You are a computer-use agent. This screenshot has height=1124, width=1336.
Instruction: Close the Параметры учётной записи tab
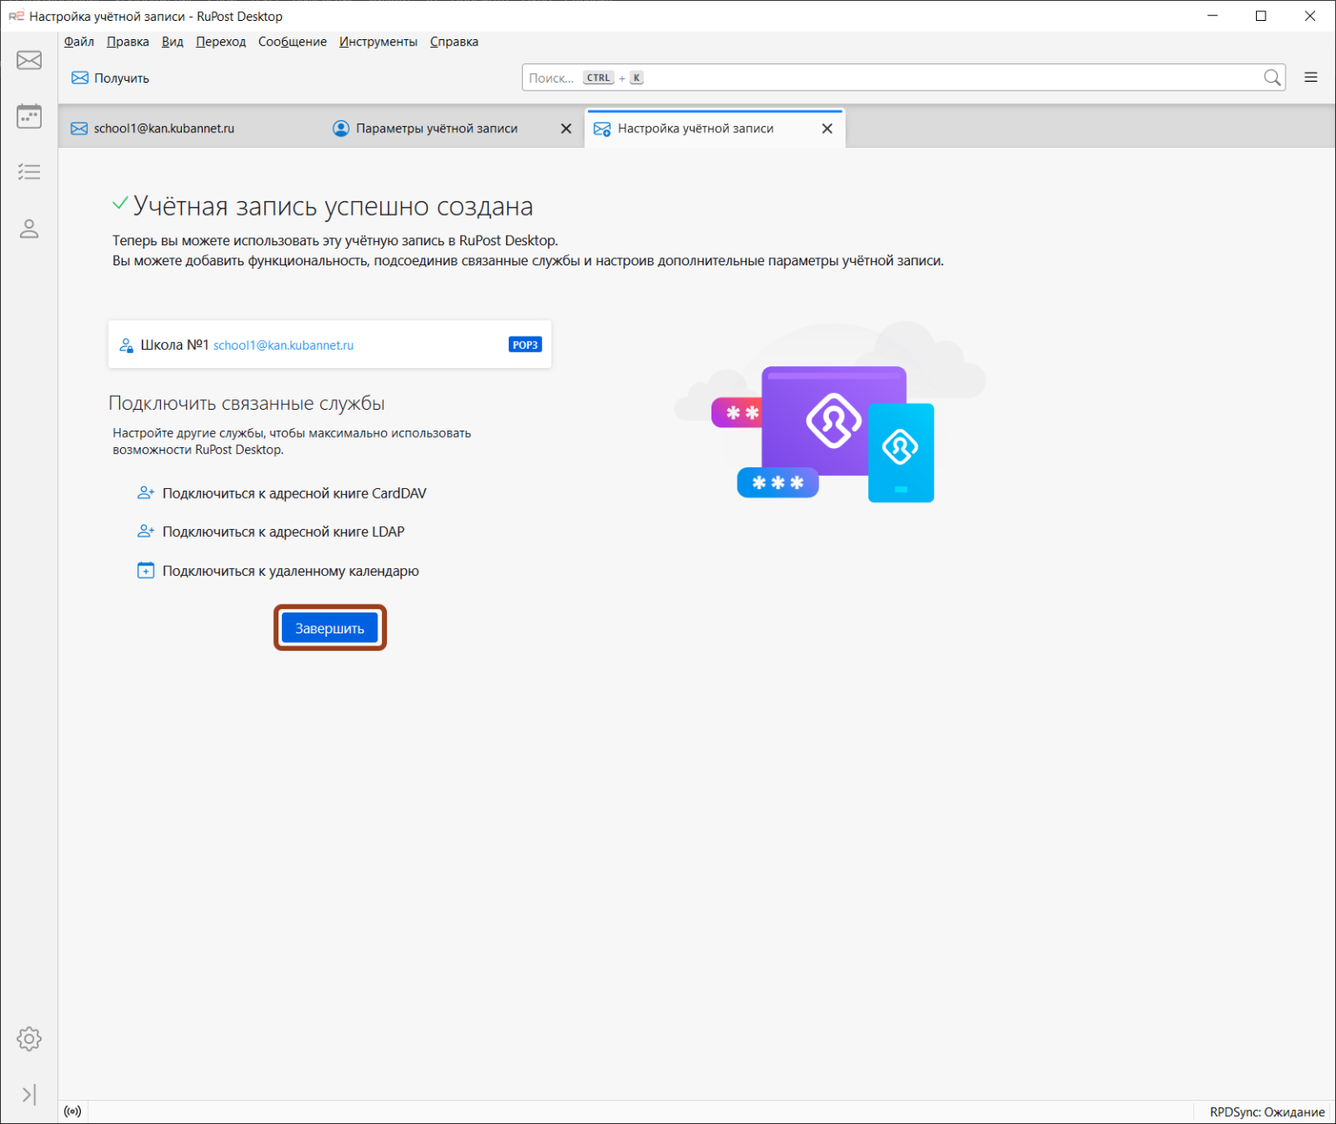click(566, 129)
